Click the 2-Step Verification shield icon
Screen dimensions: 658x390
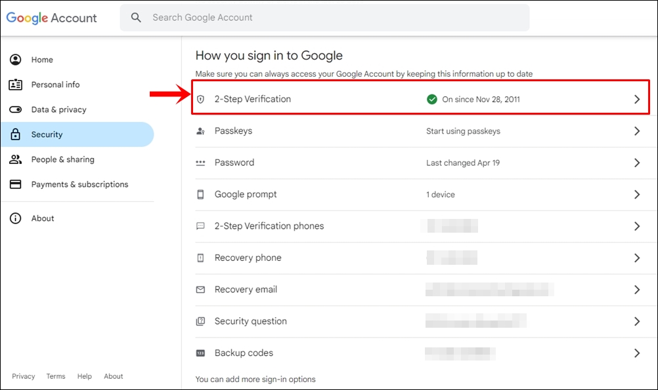(x=200, y=99)
